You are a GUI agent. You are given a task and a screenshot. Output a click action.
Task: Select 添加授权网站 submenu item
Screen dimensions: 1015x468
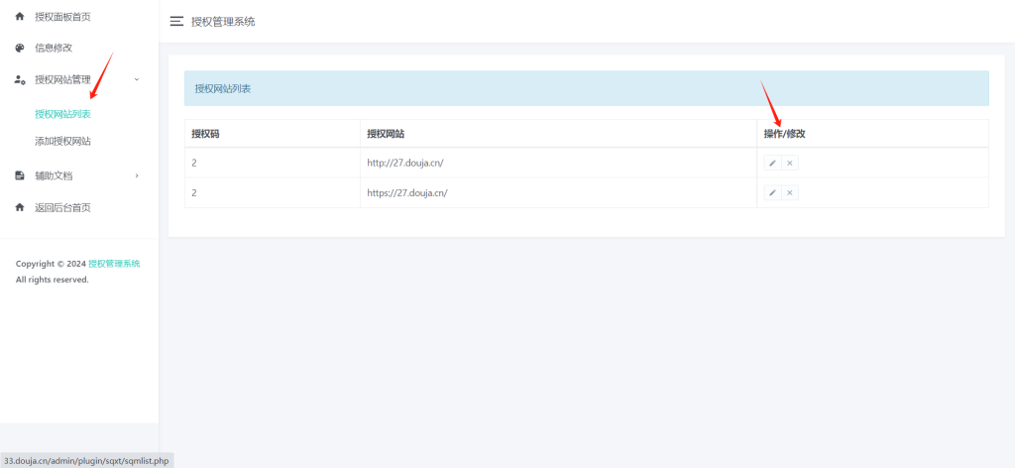(x=62, y=142)
